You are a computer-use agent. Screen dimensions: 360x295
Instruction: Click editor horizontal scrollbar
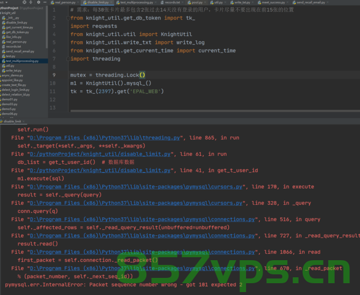(x=215, y=111)
